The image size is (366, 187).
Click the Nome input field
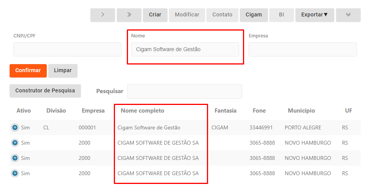(185, 50)
